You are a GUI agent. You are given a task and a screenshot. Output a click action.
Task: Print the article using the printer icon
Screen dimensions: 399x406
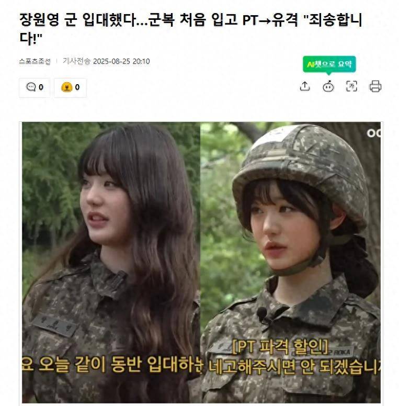pos(375,86)
